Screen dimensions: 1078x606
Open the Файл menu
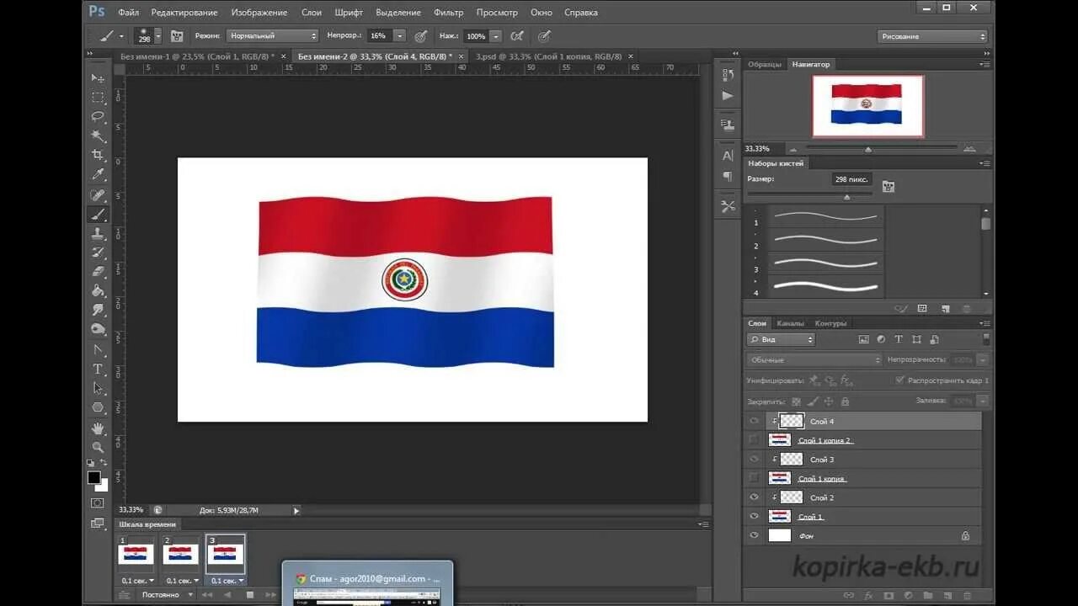tap(129, 13)
